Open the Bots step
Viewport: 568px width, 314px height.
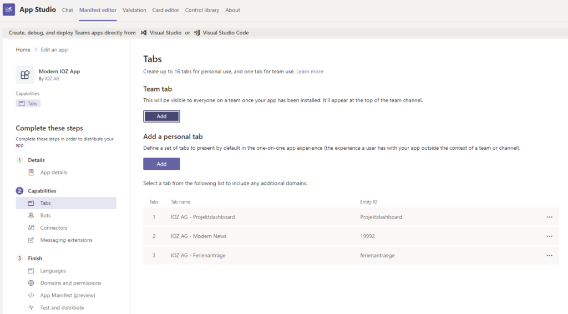pos(45,215)
